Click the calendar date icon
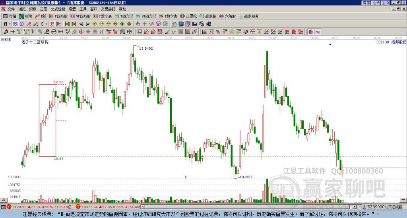 pyautogui.click(x=174, y=24)
